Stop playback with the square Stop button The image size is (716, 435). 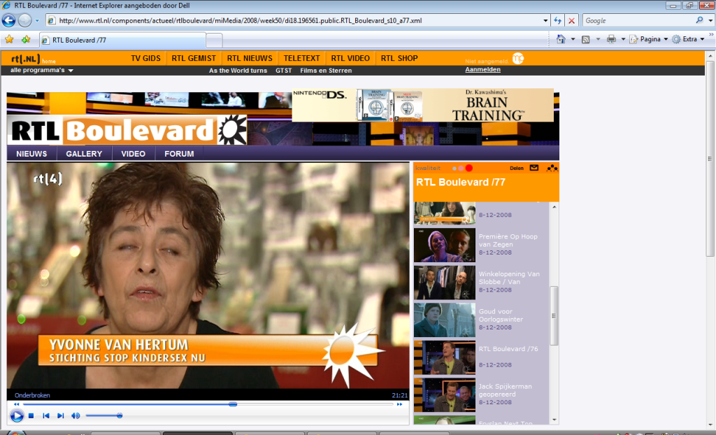(x=31, y=416)
